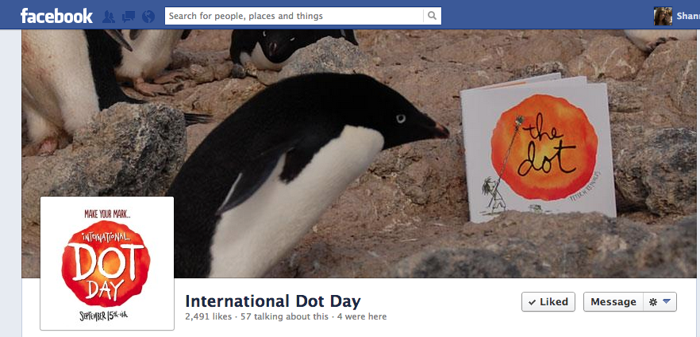Viewport: 700px width, 337px height.
Task: Open the messages icon in top bar
Action: [x=129, y=17]
